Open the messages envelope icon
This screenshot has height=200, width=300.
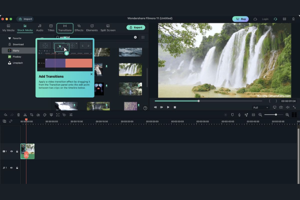pyautogui.click(x=285, y=19)
